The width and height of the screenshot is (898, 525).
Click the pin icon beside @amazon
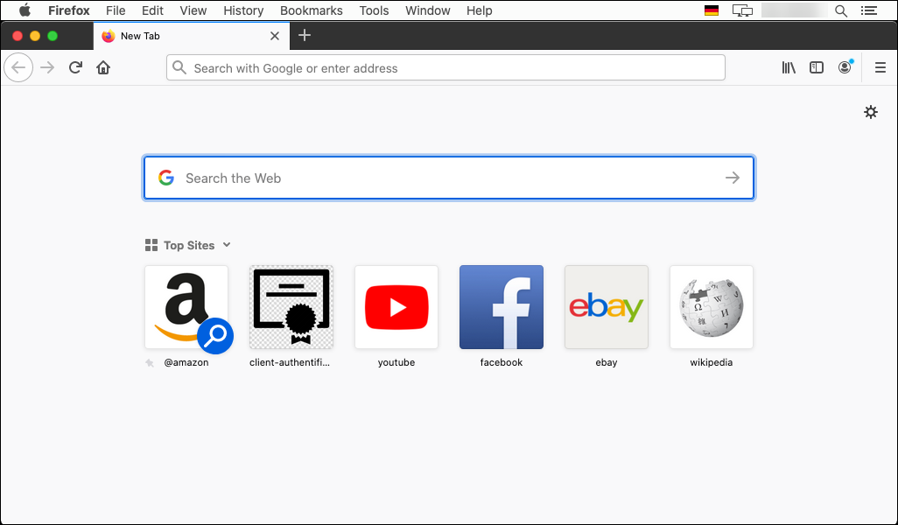point(150,363)
